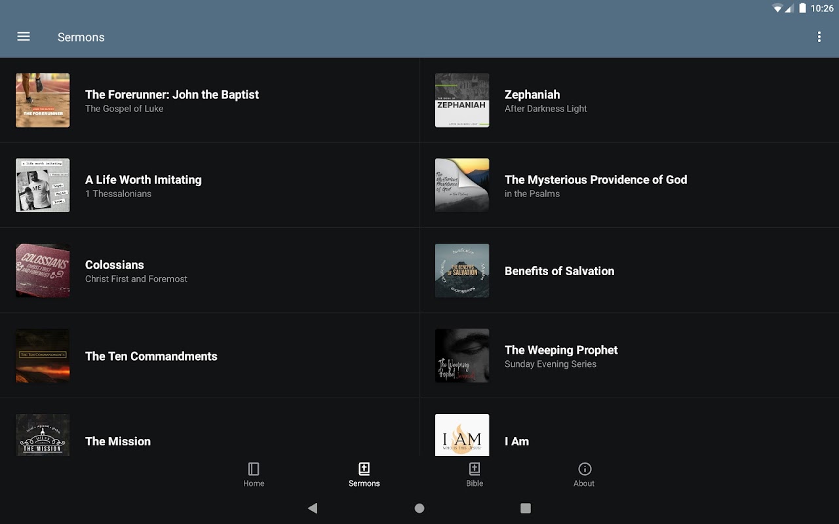
Task: Open The Weeping Prophet artwork
Action: point(462,356)
